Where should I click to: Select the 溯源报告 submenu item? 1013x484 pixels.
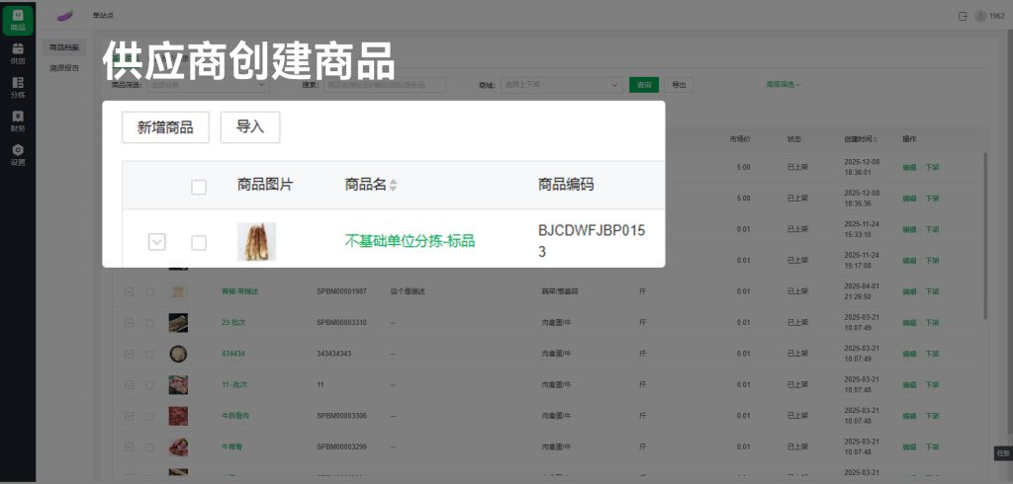tap(64, 68)
